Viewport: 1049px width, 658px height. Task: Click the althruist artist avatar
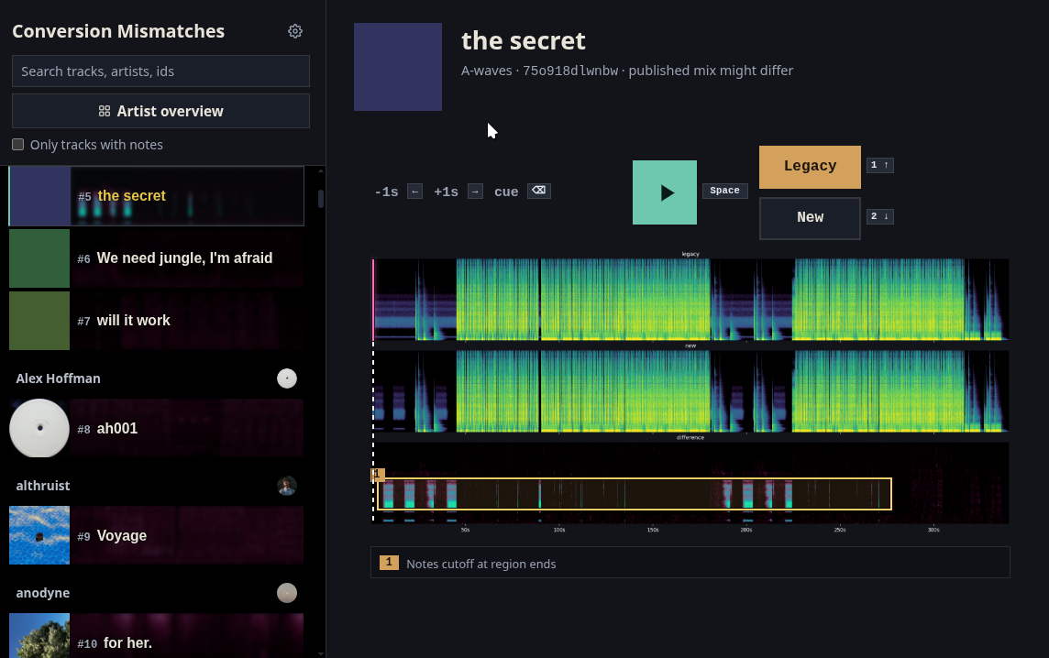click(287, 486)
